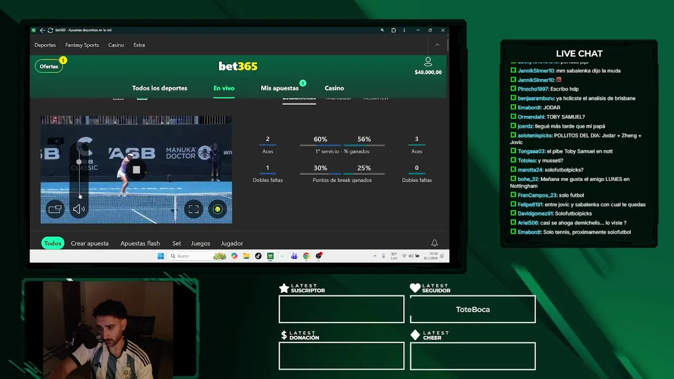Open File Explorer from the taskbar
The image size is (674, 379).
(246, 256)
